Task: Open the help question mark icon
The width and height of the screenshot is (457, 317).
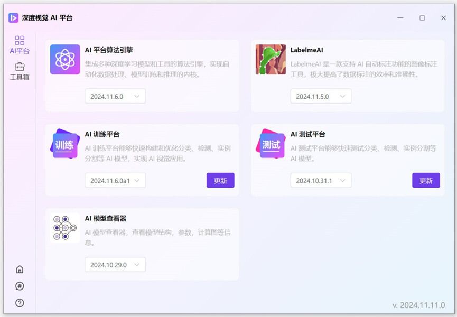Action: (x=20, y=303)
